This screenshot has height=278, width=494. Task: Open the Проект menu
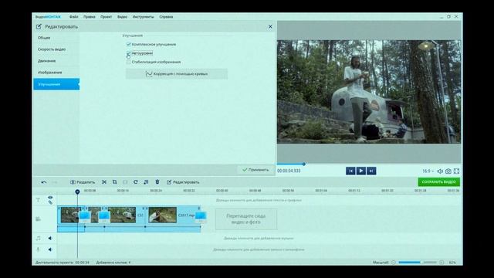click(x=107, y=17)
